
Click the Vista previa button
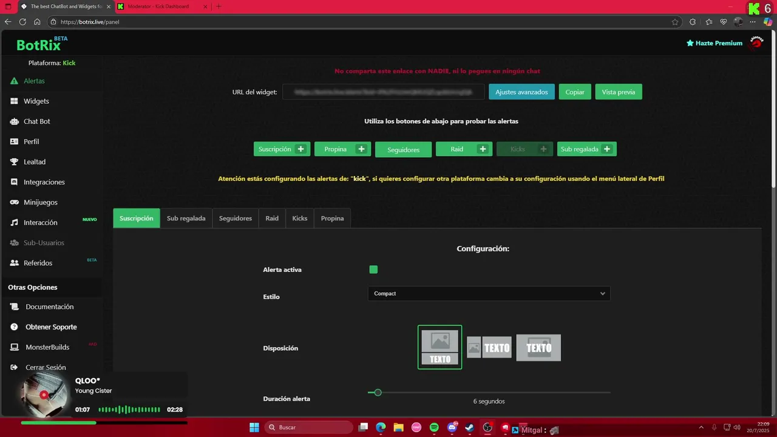619,92
